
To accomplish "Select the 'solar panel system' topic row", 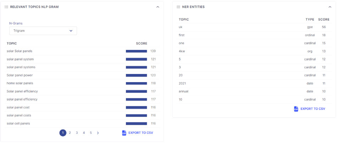I will pos(82,59).
